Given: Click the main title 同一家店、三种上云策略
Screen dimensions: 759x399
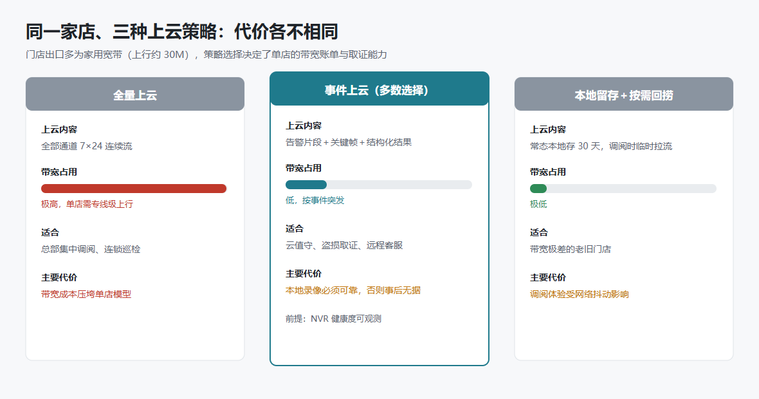Looking at the screenshot, I should coord(181,32).
